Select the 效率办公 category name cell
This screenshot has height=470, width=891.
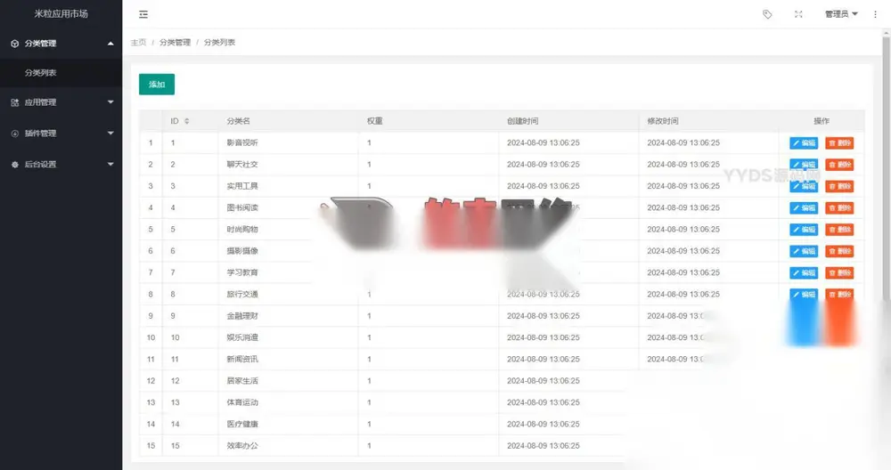(288, 446)
